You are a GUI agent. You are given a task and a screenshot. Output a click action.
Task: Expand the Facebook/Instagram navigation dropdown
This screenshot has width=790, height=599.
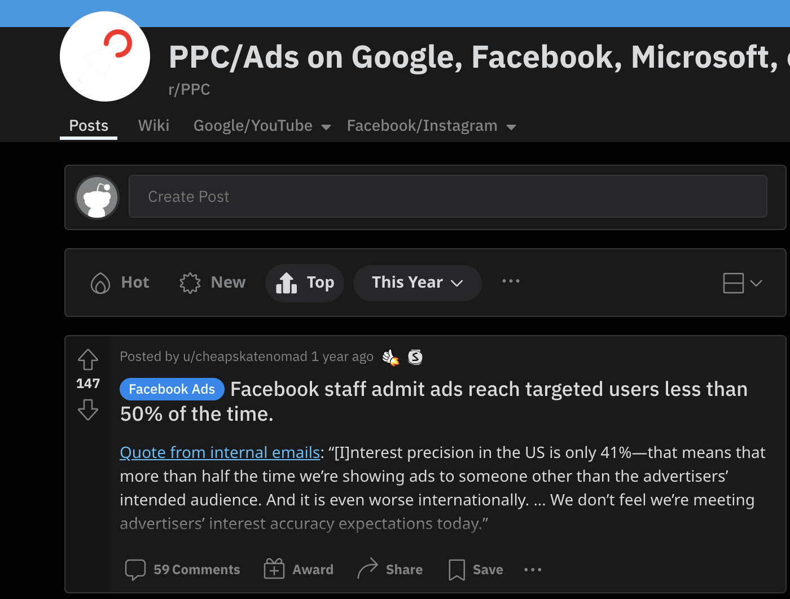coord(431,125)
